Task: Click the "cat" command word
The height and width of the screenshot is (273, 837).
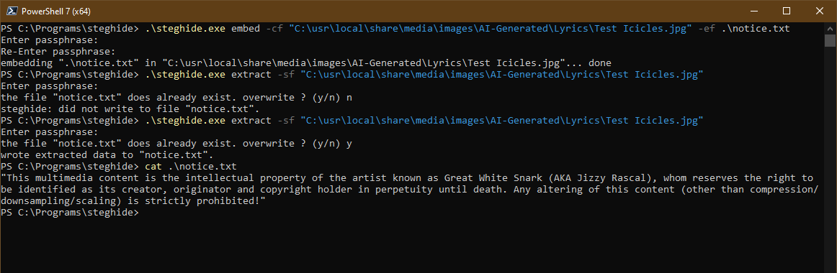Action: [x=153, y=167]
